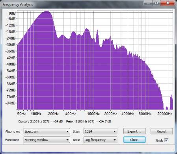The height and width of the screenshot is (154, 177).
Task: Click the Algorithm: label
Action: (13, 132)
